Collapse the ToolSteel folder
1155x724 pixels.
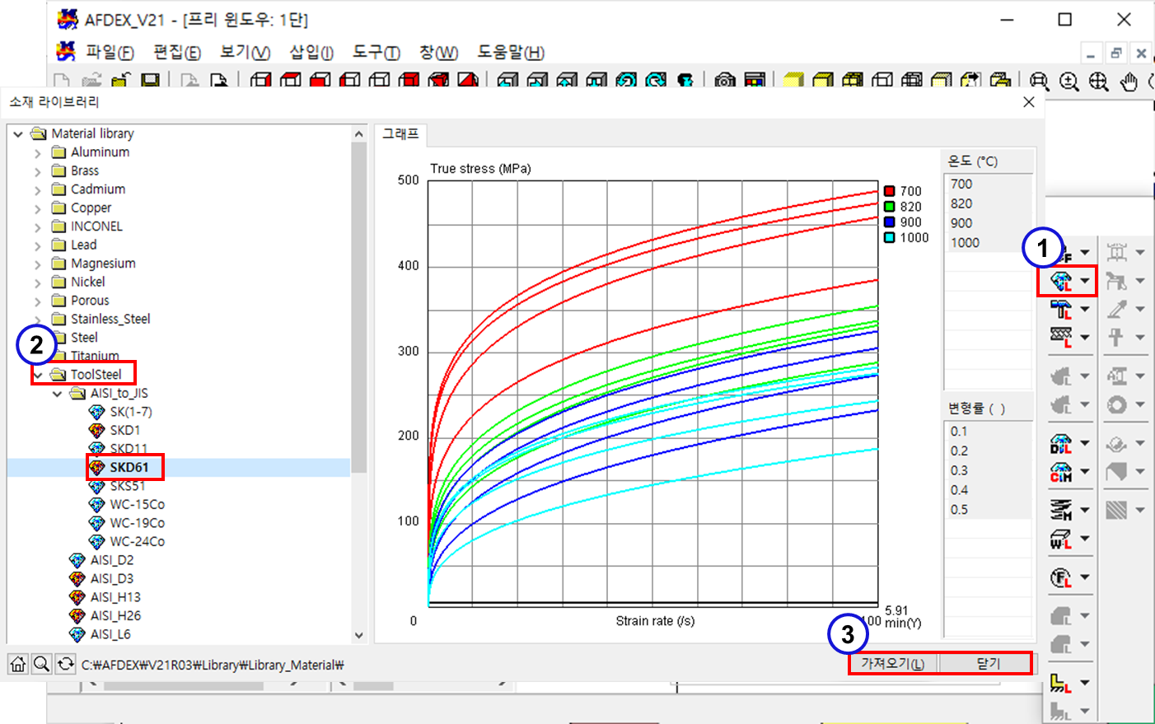[x=38, y=375]
